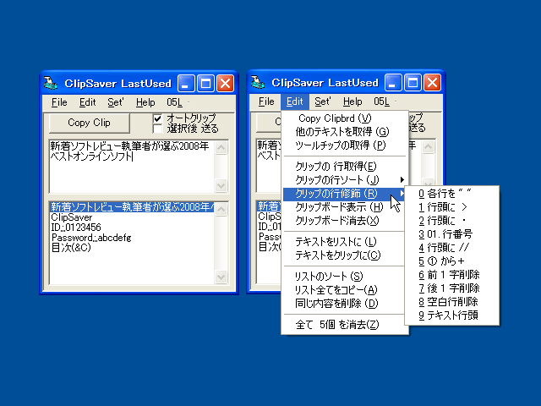Open 05L menu in left ClipSaver window
This screenshot has height=406, width=541.
point(175,102)
